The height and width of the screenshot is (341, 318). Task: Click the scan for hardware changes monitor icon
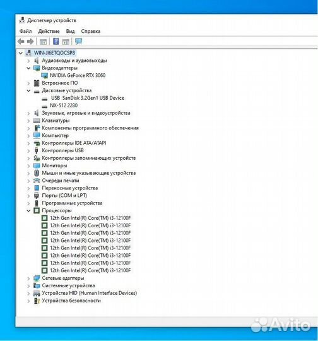pos(78,41)
